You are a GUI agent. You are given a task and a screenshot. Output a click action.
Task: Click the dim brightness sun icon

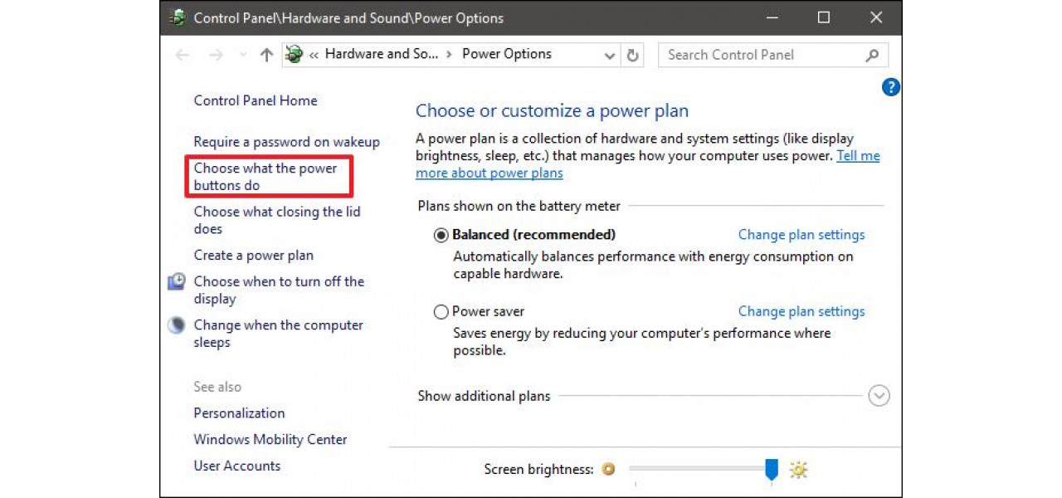click(x=609, y=470)
